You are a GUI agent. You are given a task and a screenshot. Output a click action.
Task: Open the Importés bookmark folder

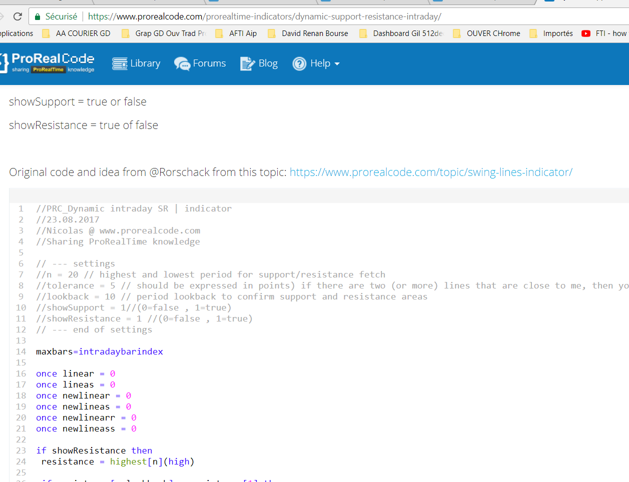click(x=551, y=33)
